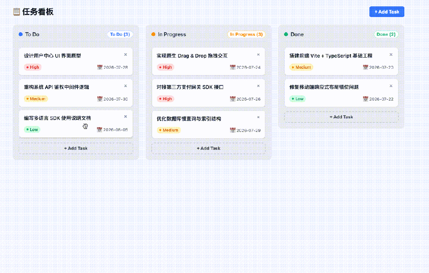Click calendar icon on 设计用户中心 card
429x273 pixels.
tap(100, 67)
